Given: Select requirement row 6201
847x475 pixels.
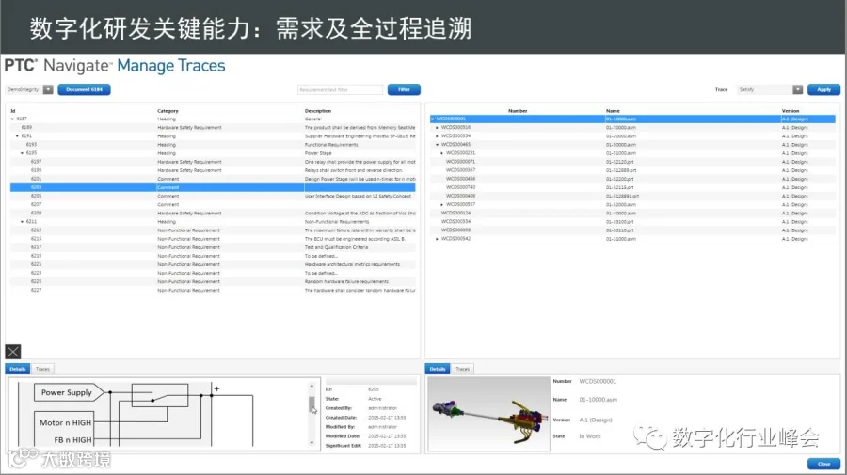Looking at the screenshot, I should click(213, 179).
